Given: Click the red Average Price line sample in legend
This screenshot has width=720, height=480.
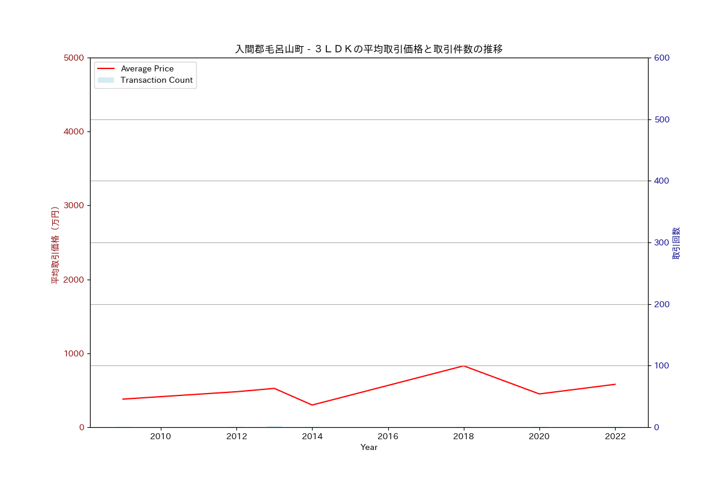Looking at the screenshot, I should pos(108,68).
